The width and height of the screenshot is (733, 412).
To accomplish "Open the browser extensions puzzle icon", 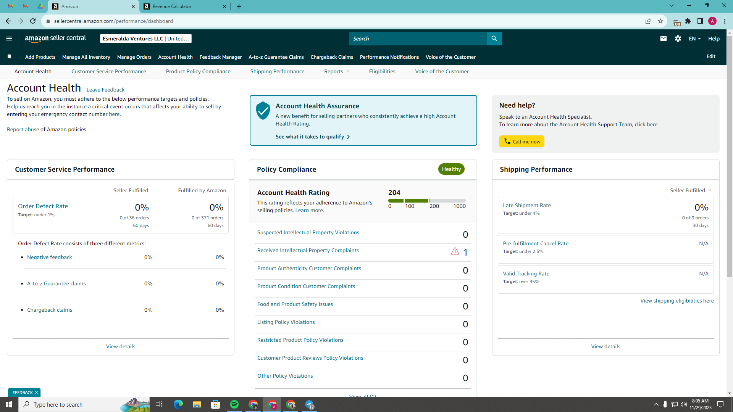I will tap(688, 21).
